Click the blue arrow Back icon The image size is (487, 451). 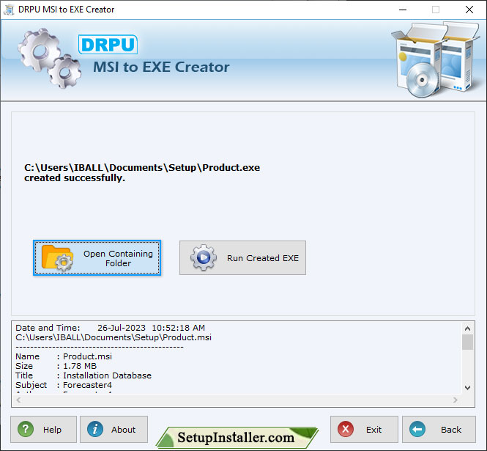417,429
